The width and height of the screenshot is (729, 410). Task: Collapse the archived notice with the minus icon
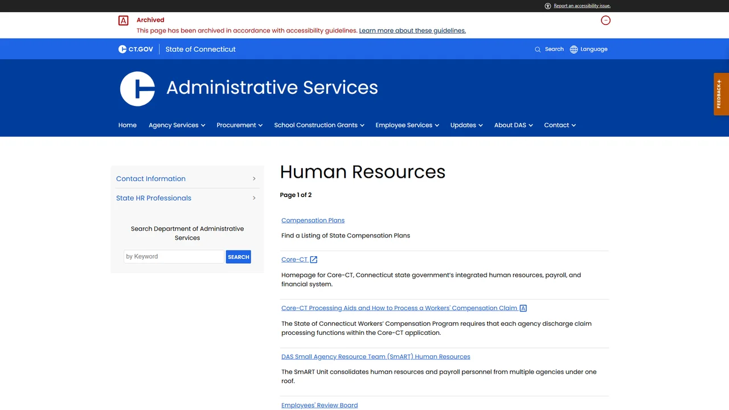(x=605, y=20)
